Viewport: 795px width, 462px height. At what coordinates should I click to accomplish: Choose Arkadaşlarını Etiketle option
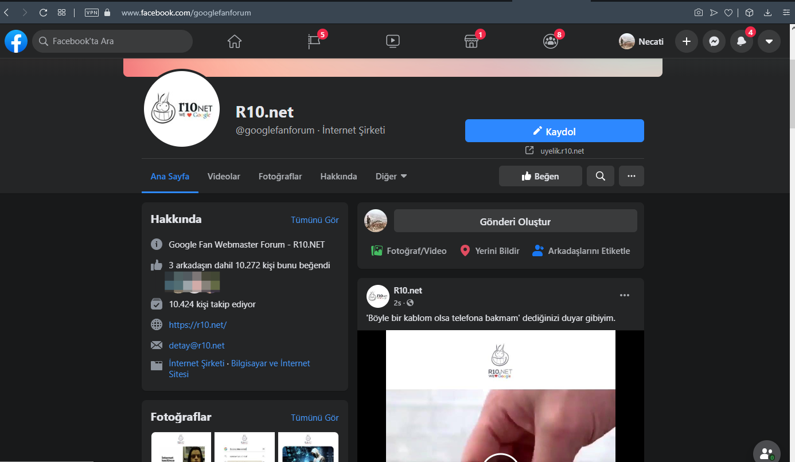point(581,250)
